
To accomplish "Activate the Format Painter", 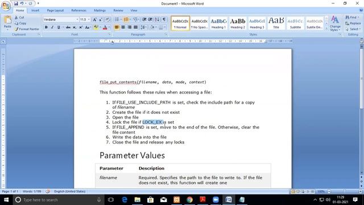I will click(27, 29).
